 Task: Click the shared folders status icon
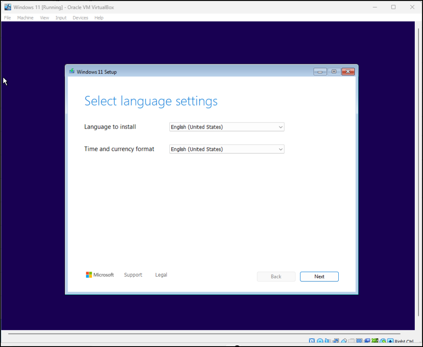pyautogui.click(x=351, y=341)
